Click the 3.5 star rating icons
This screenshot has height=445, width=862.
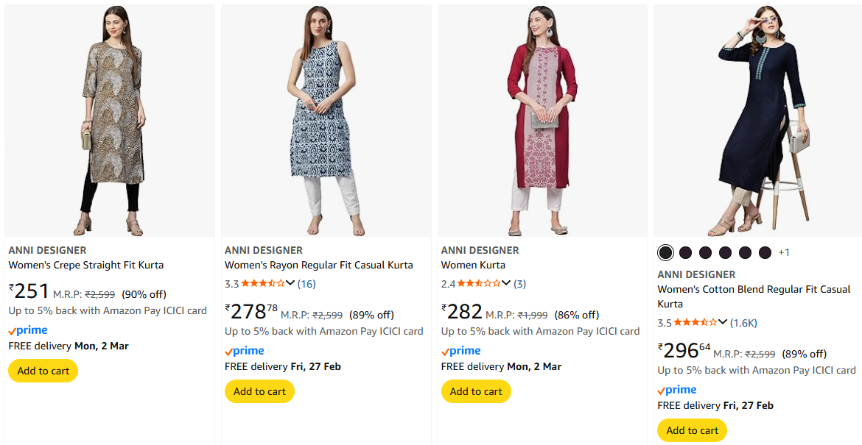click(695, 323)
